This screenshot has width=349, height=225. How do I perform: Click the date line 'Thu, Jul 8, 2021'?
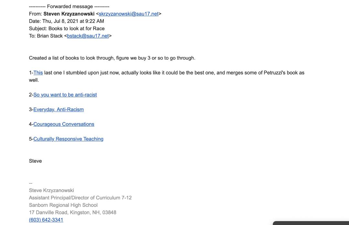(73, 21)
